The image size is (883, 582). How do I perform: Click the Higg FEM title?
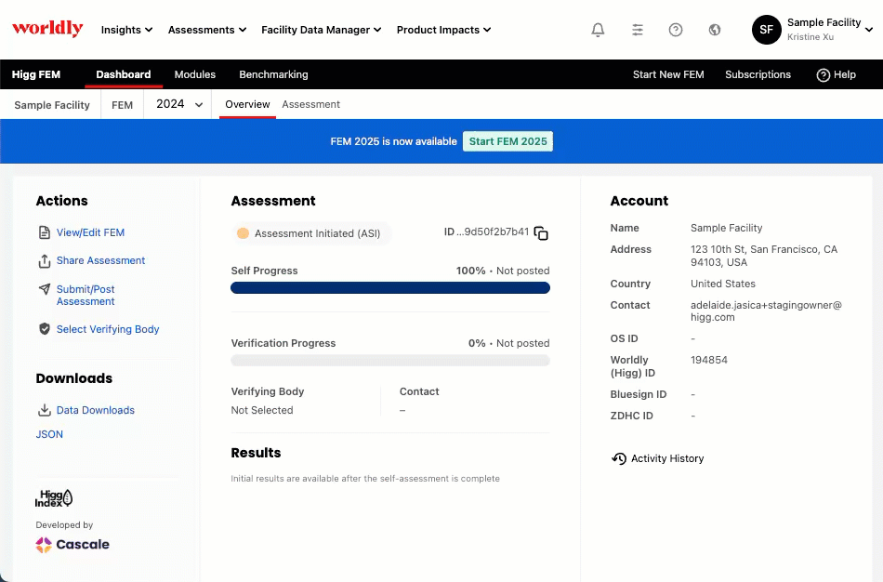tap(36, 74)
